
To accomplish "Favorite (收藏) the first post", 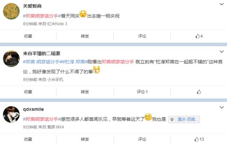I will 28,36.
